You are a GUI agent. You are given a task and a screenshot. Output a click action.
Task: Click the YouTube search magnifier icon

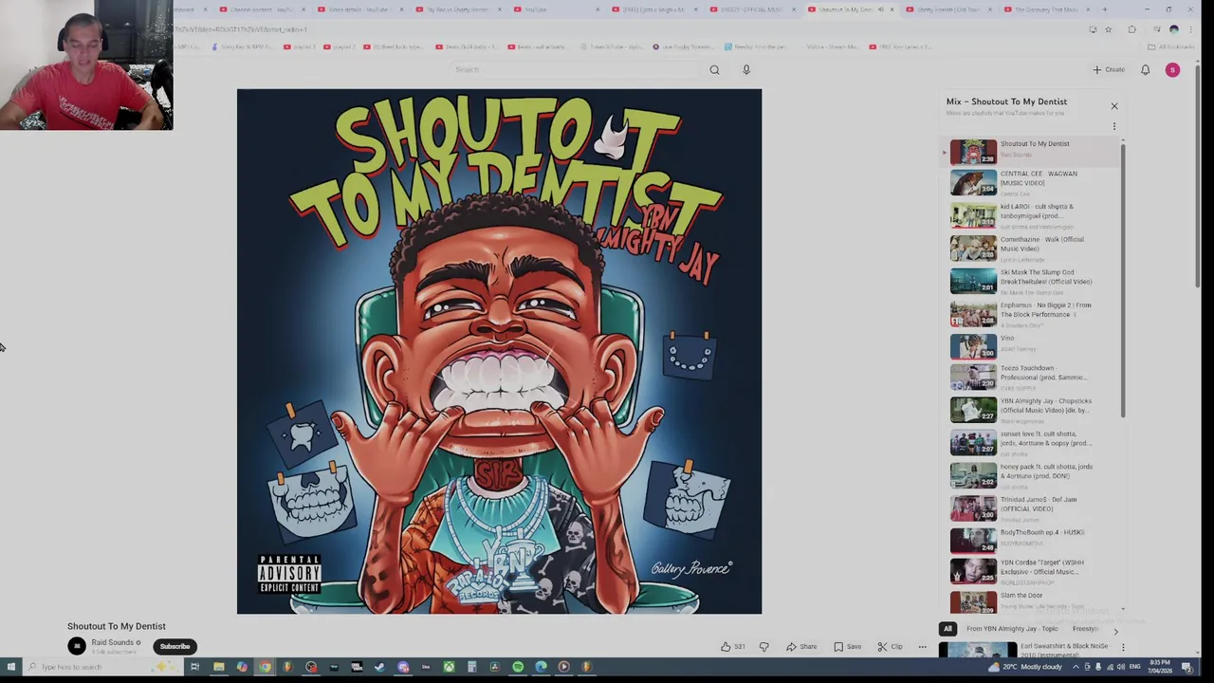714,69
